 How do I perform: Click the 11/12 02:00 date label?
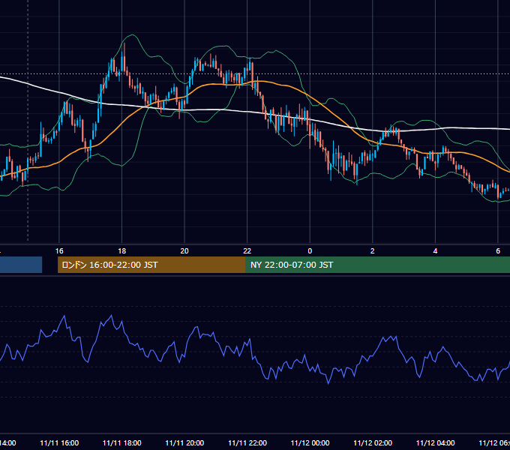click(373, 443)
